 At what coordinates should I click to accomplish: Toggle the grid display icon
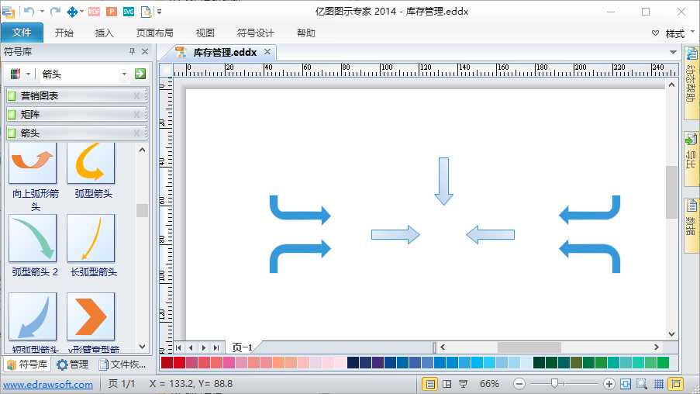pos(659,384)
